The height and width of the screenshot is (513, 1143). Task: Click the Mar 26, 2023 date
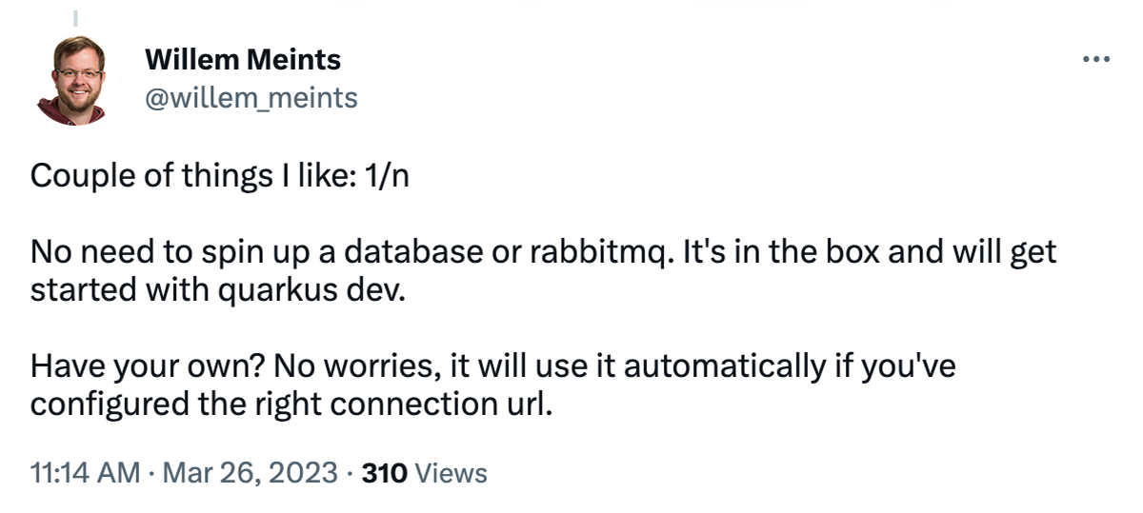coord(251,472)
